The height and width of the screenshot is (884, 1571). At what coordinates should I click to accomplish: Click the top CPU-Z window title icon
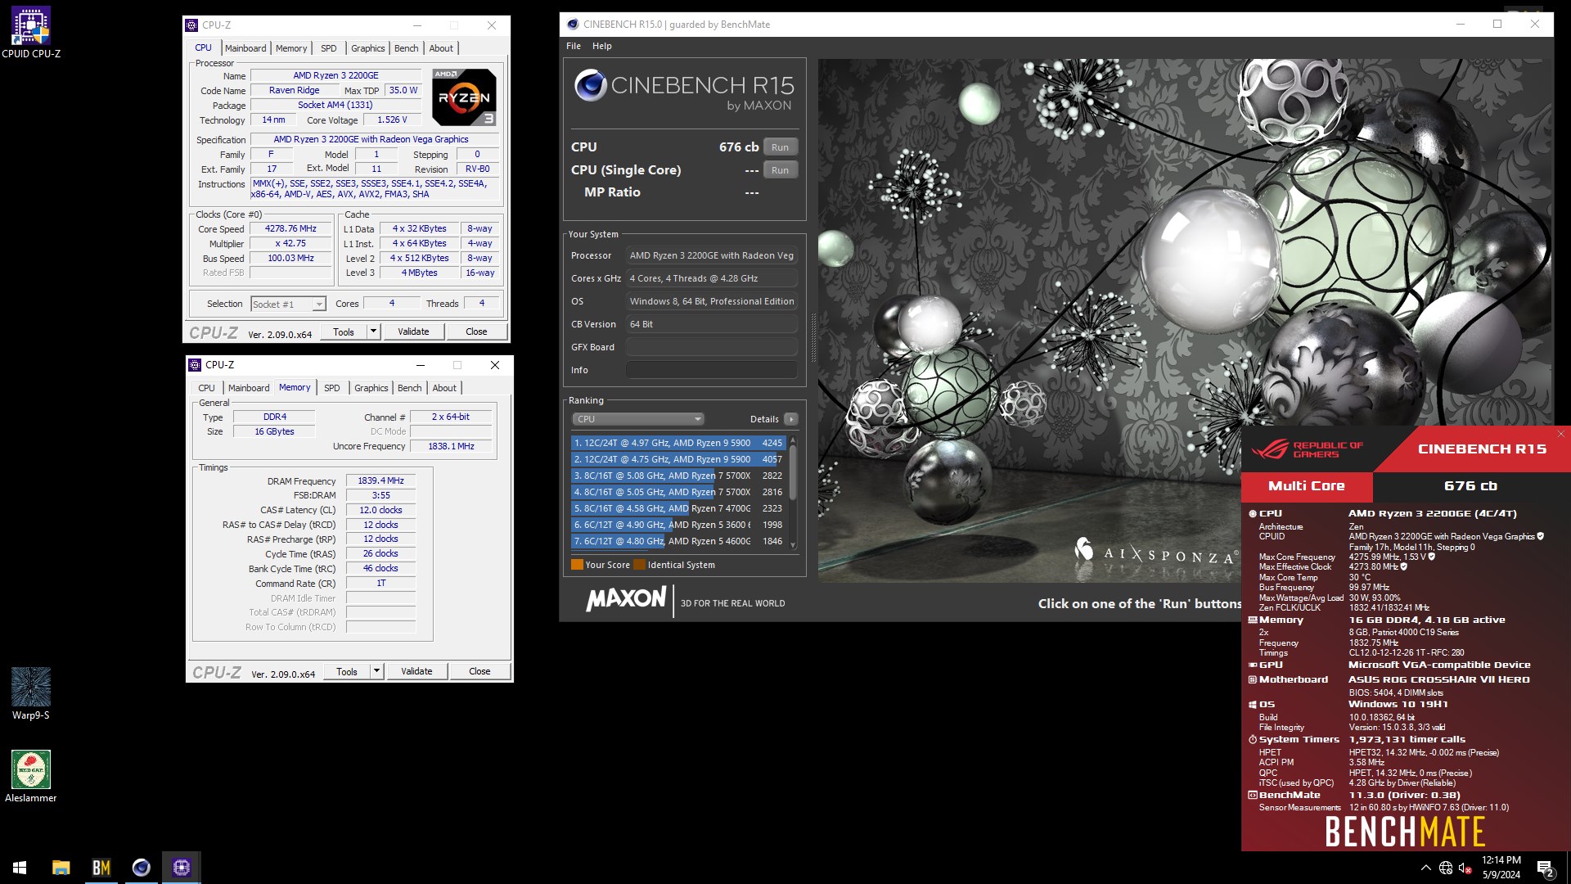191,25
